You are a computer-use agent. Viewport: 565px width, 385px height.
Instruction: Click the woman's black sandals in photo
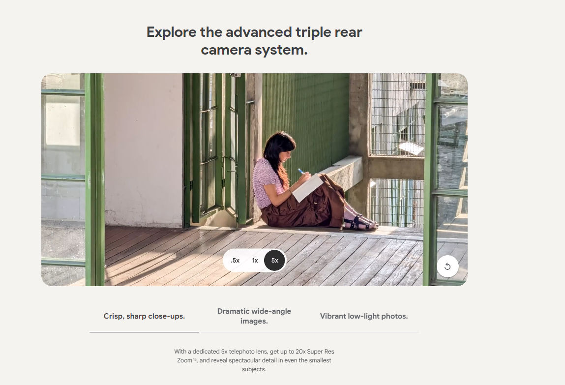(x=359, y=223)
